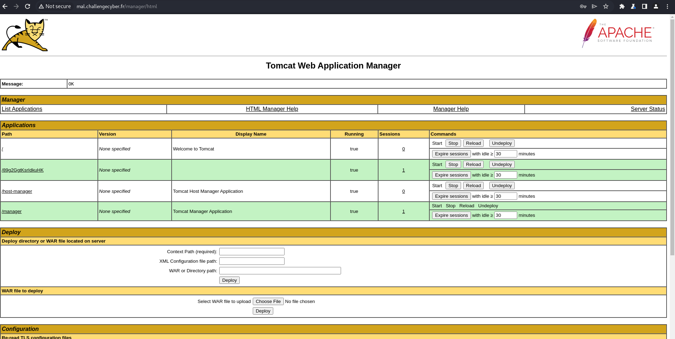The height and width of the screenshot is (339, 675).
Task: Open the browser three-dot menu
Action: (667, 6)
